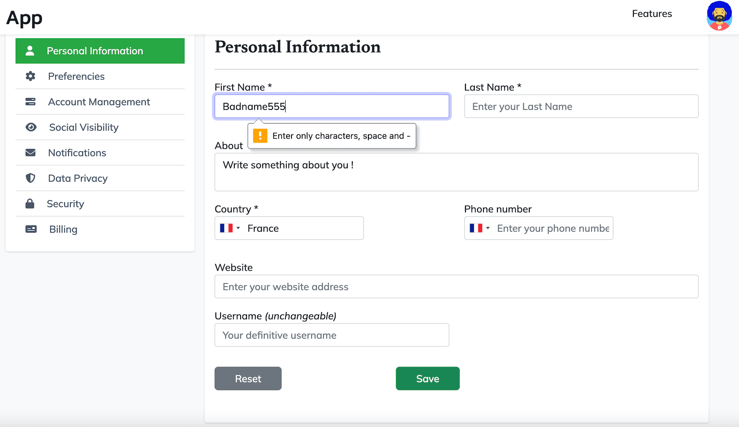739x427 pixels.
Task: Focus the Website address field
Action: pyautogui.click(x=456, y=287)
